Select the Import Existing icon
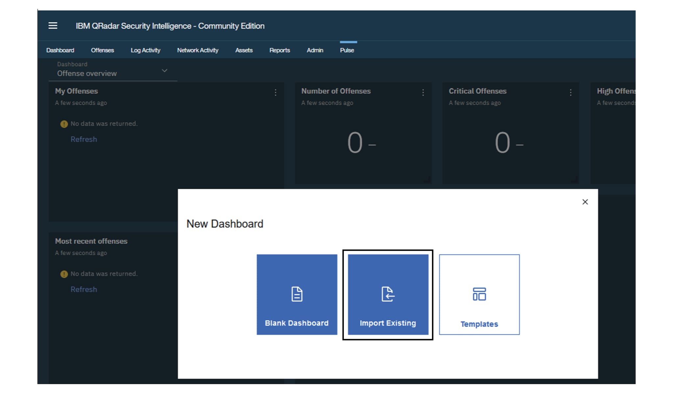673x393 pixels. [x=387, y=295]
